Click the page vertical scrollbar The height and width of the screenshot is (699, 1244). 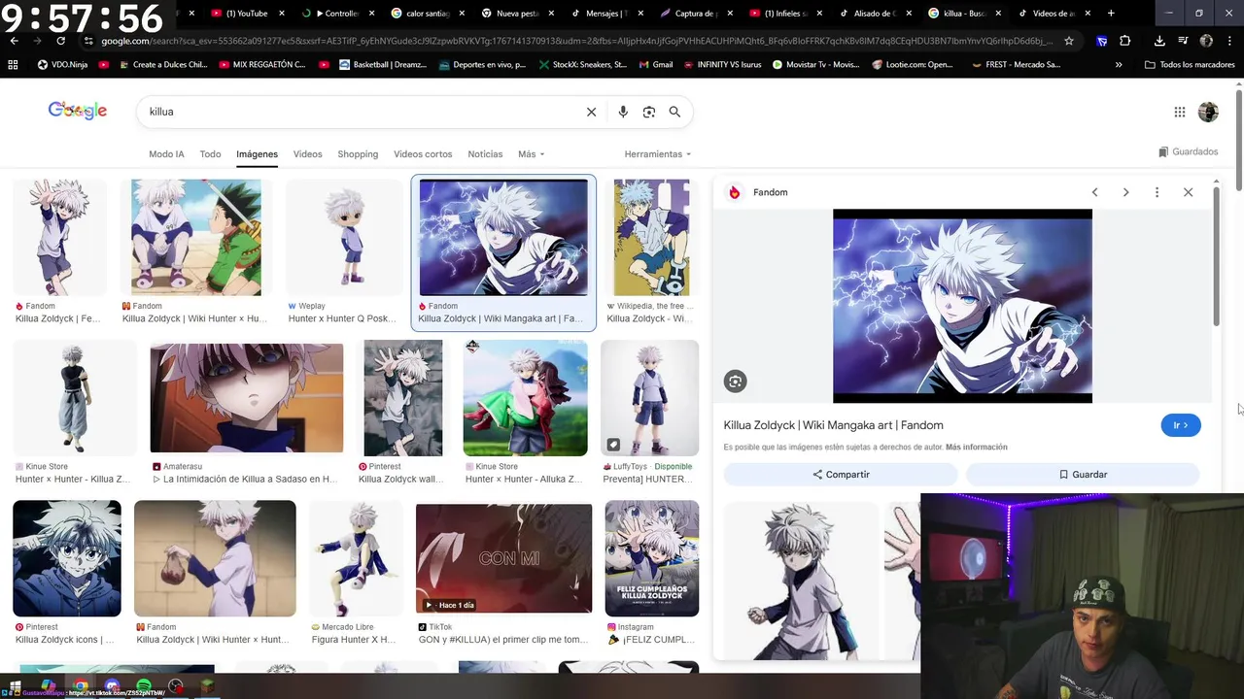click(x=1239, y=141)
